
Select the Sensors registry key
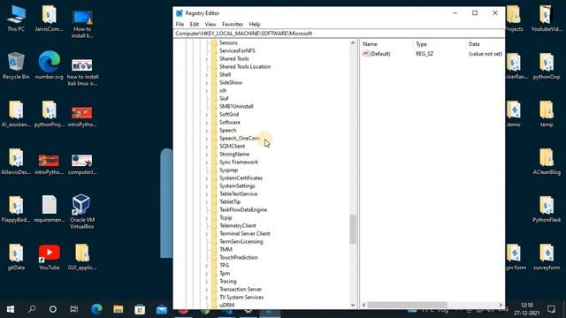pyautogui.click(x=228, y=42)
